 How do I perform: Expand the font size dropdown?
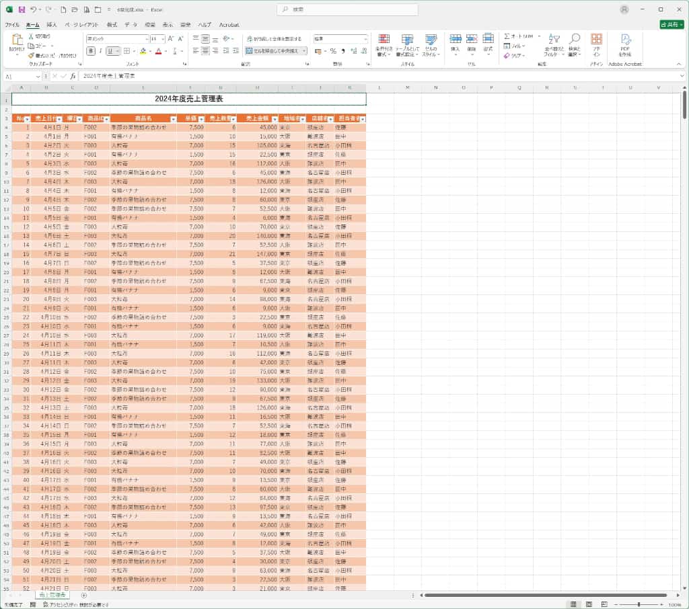coord(162,39)
